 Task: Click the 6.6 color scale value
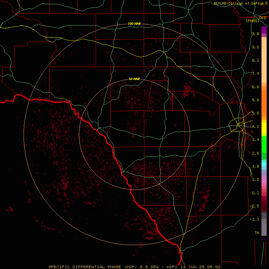pos(256,87)
